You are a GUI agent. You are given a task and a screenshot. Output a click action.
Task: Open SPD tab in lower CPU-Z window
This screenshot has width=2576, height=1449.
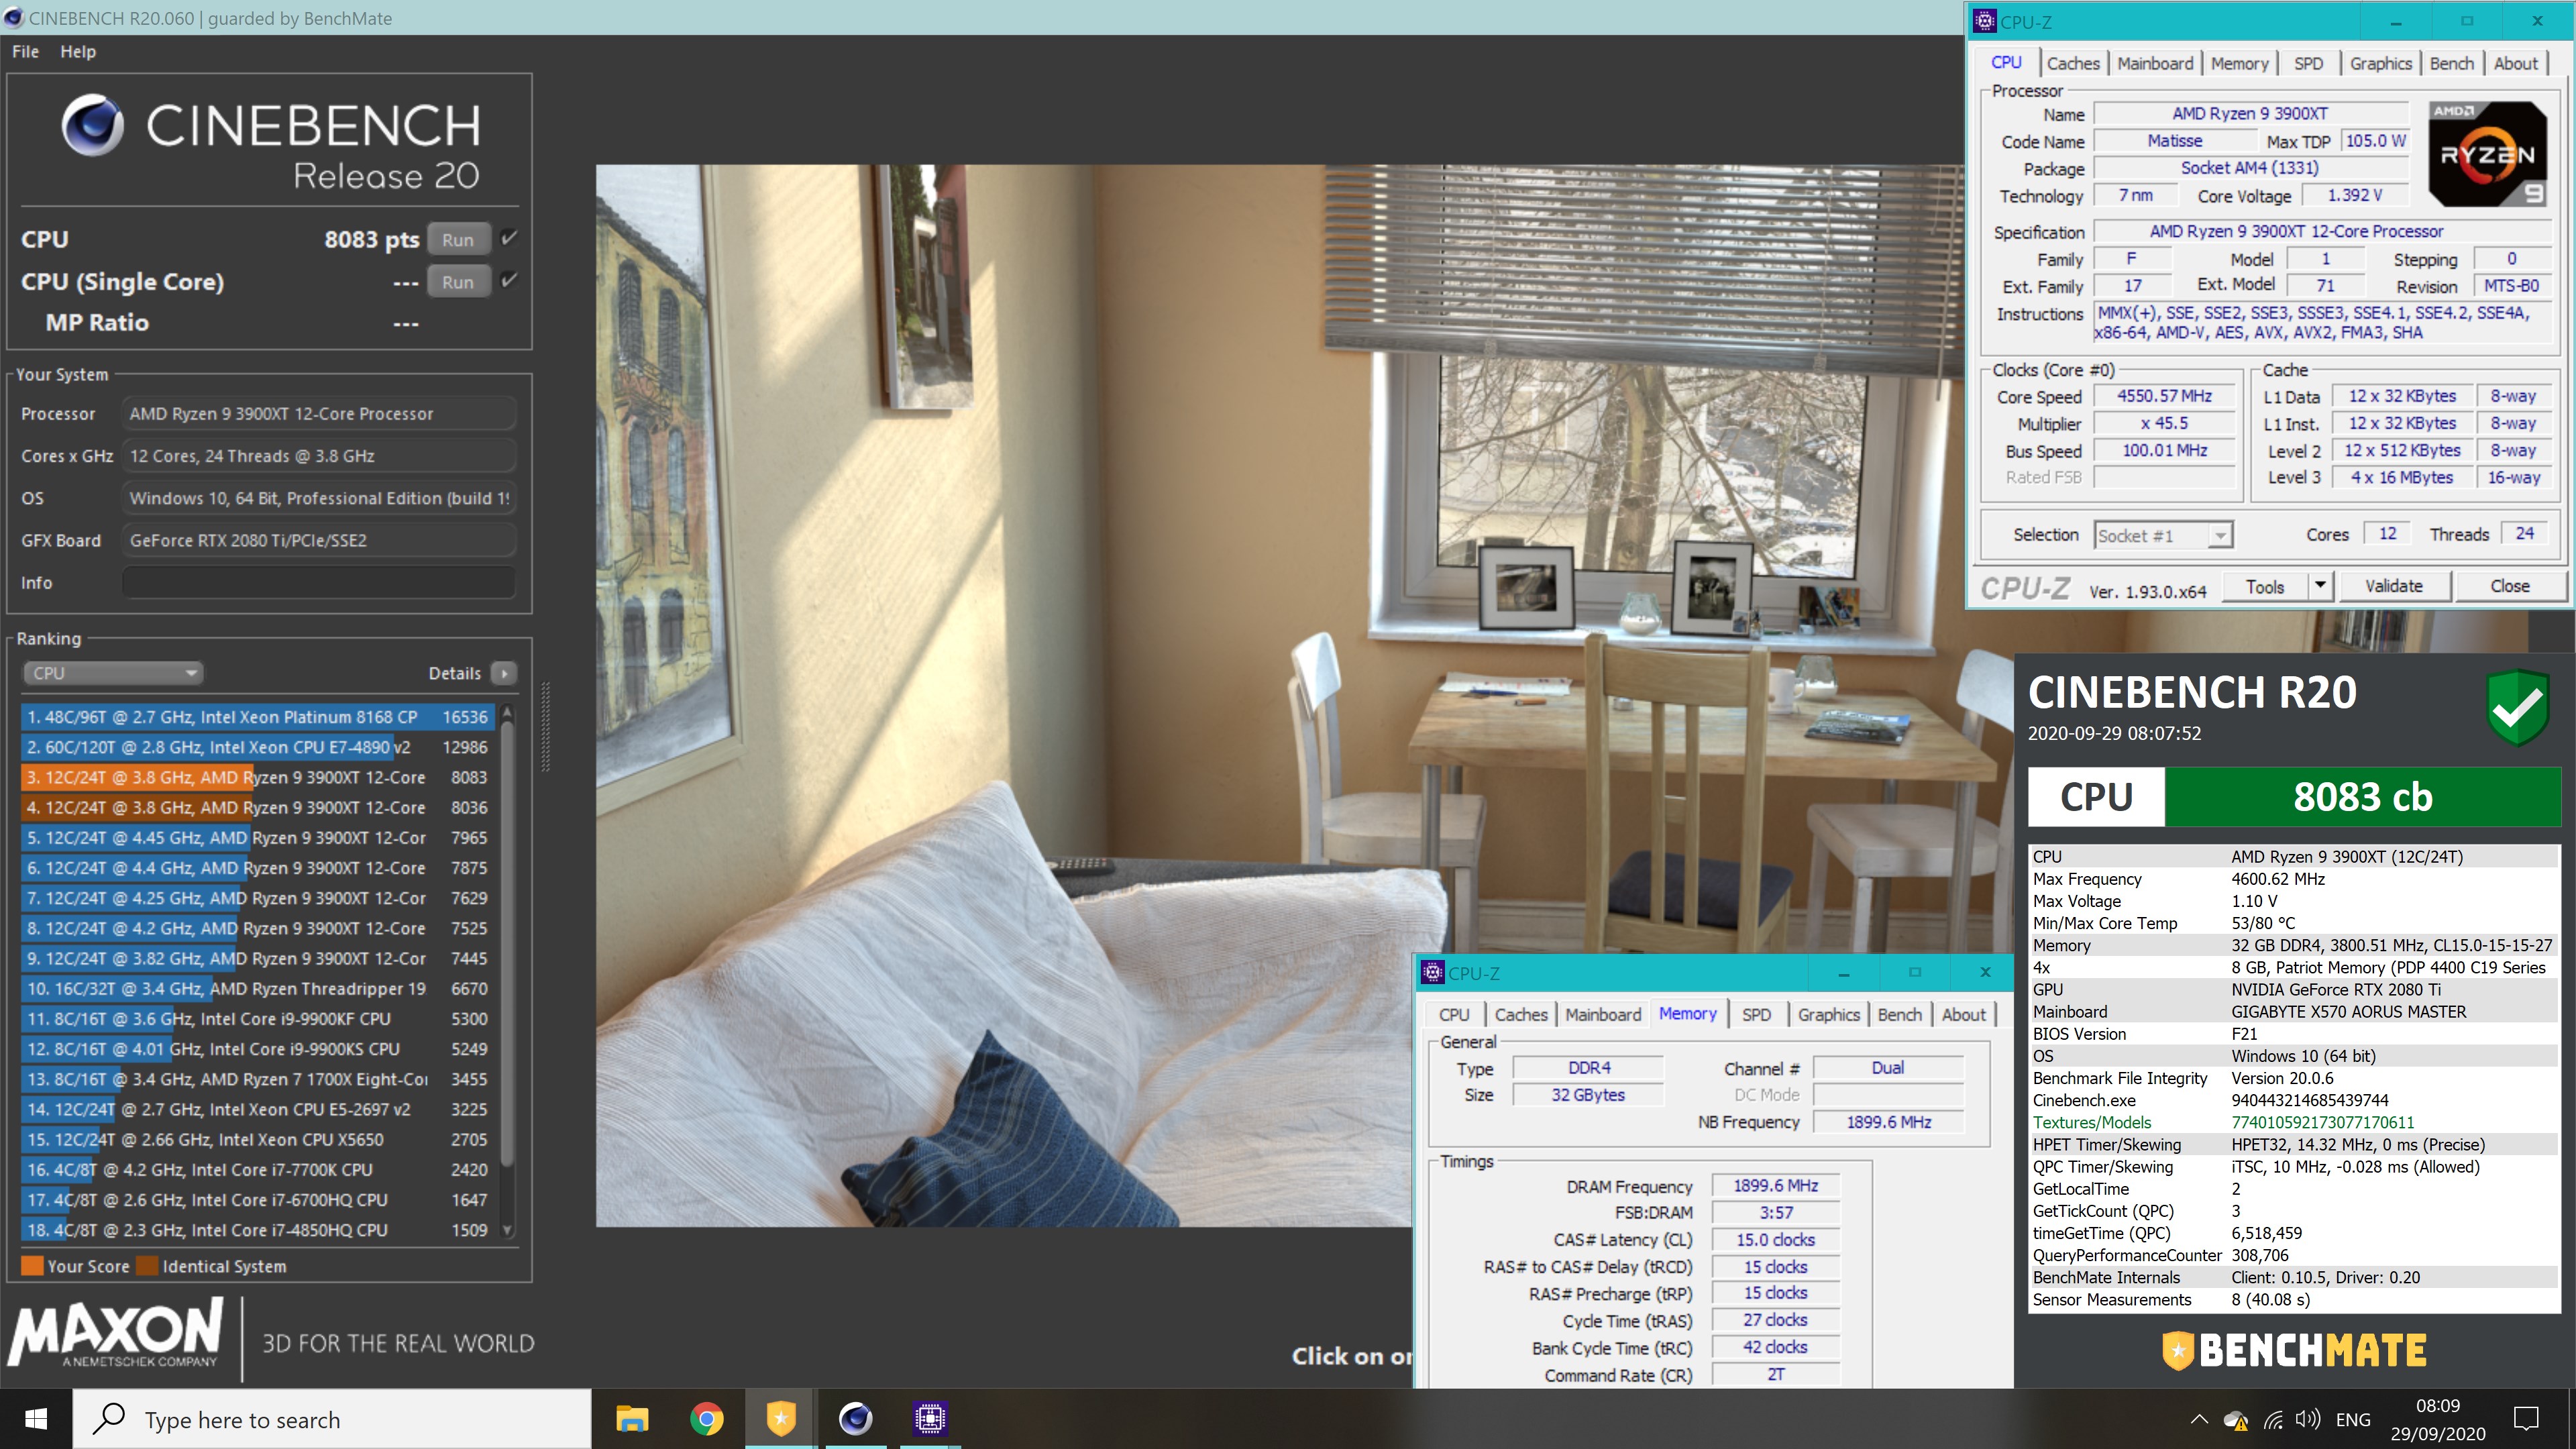pos(1756,1014)
